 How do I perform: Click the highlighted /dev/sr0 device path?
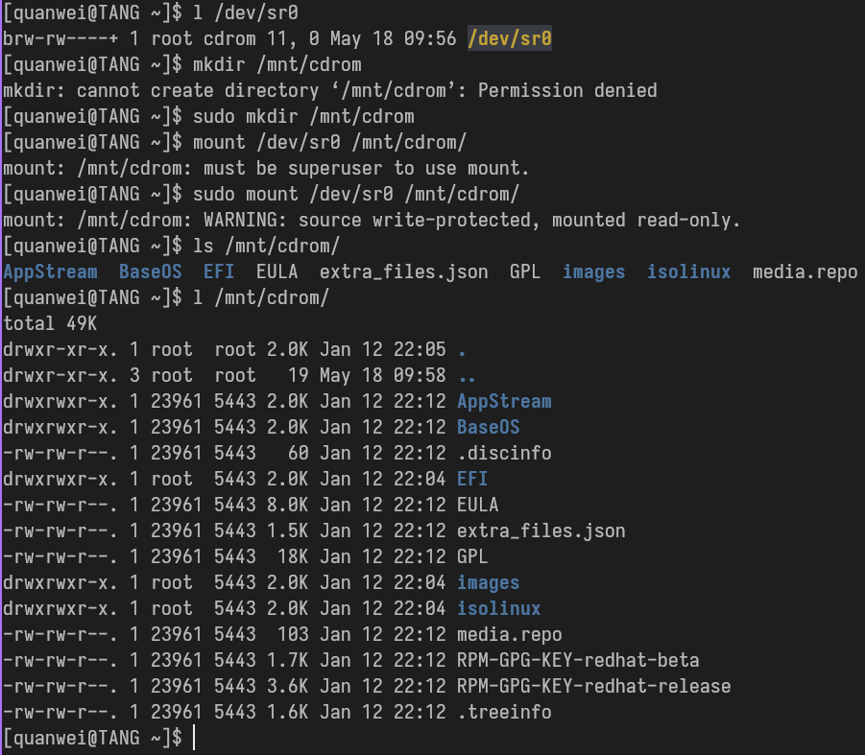(x=509, y=38)
